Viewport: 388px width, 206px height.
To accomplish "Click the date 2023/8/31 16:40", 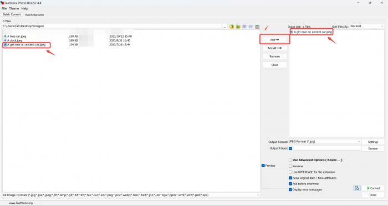I will click(120, 40).
